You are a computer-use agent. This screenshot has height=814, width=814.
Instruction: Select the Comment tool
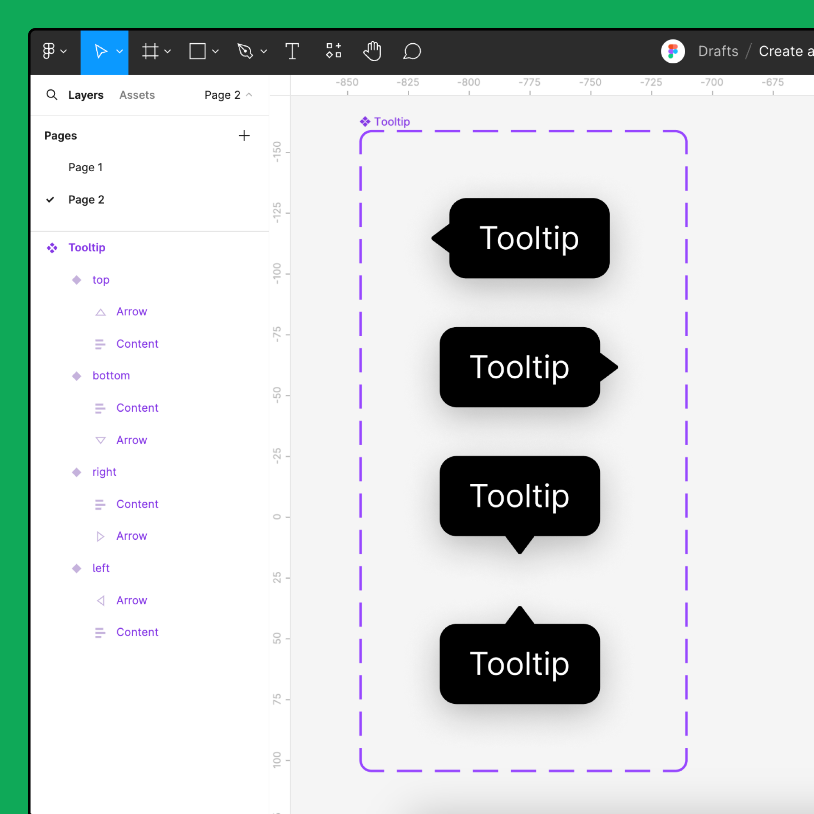tap(412, 51)
